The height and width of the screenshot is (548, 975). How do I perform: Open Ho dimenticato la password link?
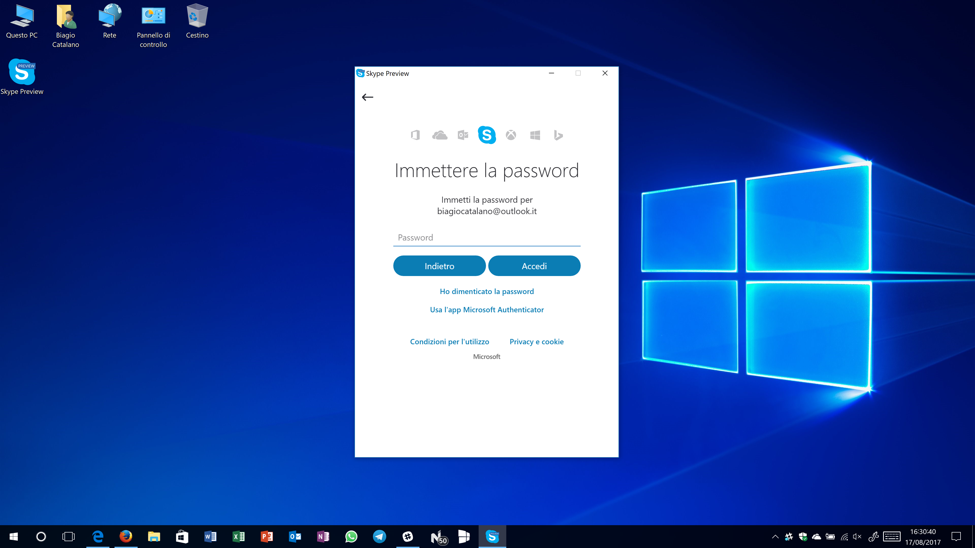(x=487, y=291)
